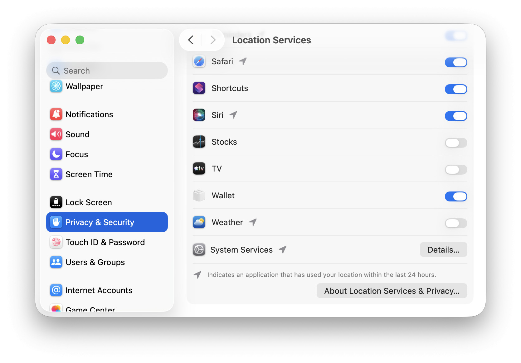521x363 pixels.
Task: Enable location access for Stocks
Action: pyautogui.click(x=456, y=143)
